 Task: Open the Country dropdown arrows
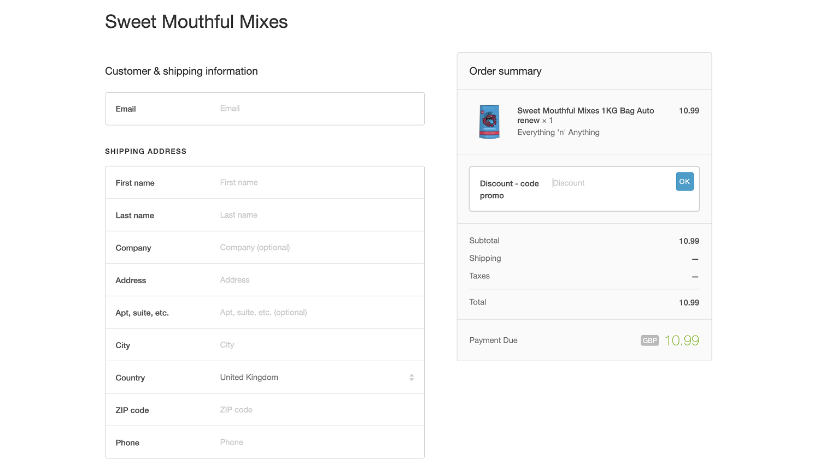pos(412,378)
